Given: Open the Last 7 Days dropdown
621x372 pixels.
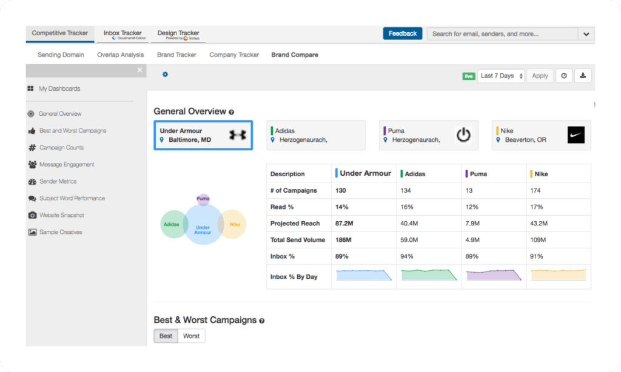Looking at the screenshot, I should pos(501,76).
